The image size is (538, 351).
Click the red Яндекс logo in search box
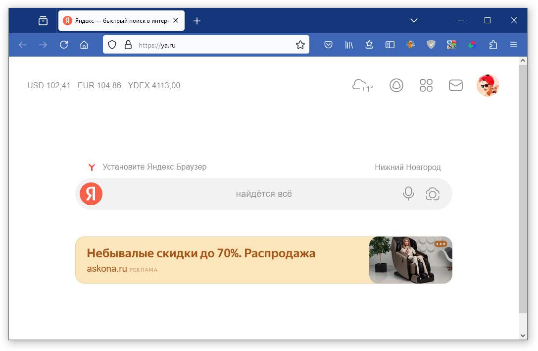coord(91,194)
